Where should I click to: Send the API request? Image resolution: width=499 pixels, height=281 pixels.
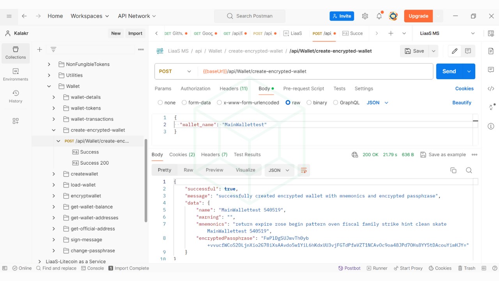pyautogui.click(x=449, y=71)
